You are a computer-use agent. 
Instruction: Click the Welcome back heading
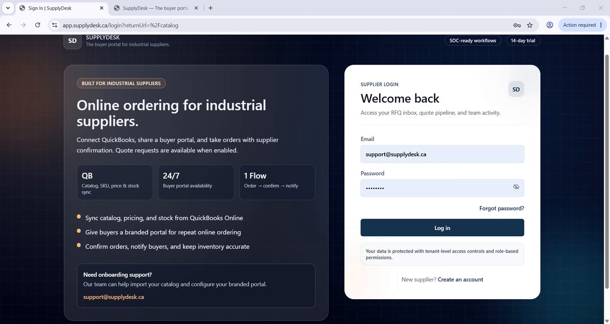[400, 99]
